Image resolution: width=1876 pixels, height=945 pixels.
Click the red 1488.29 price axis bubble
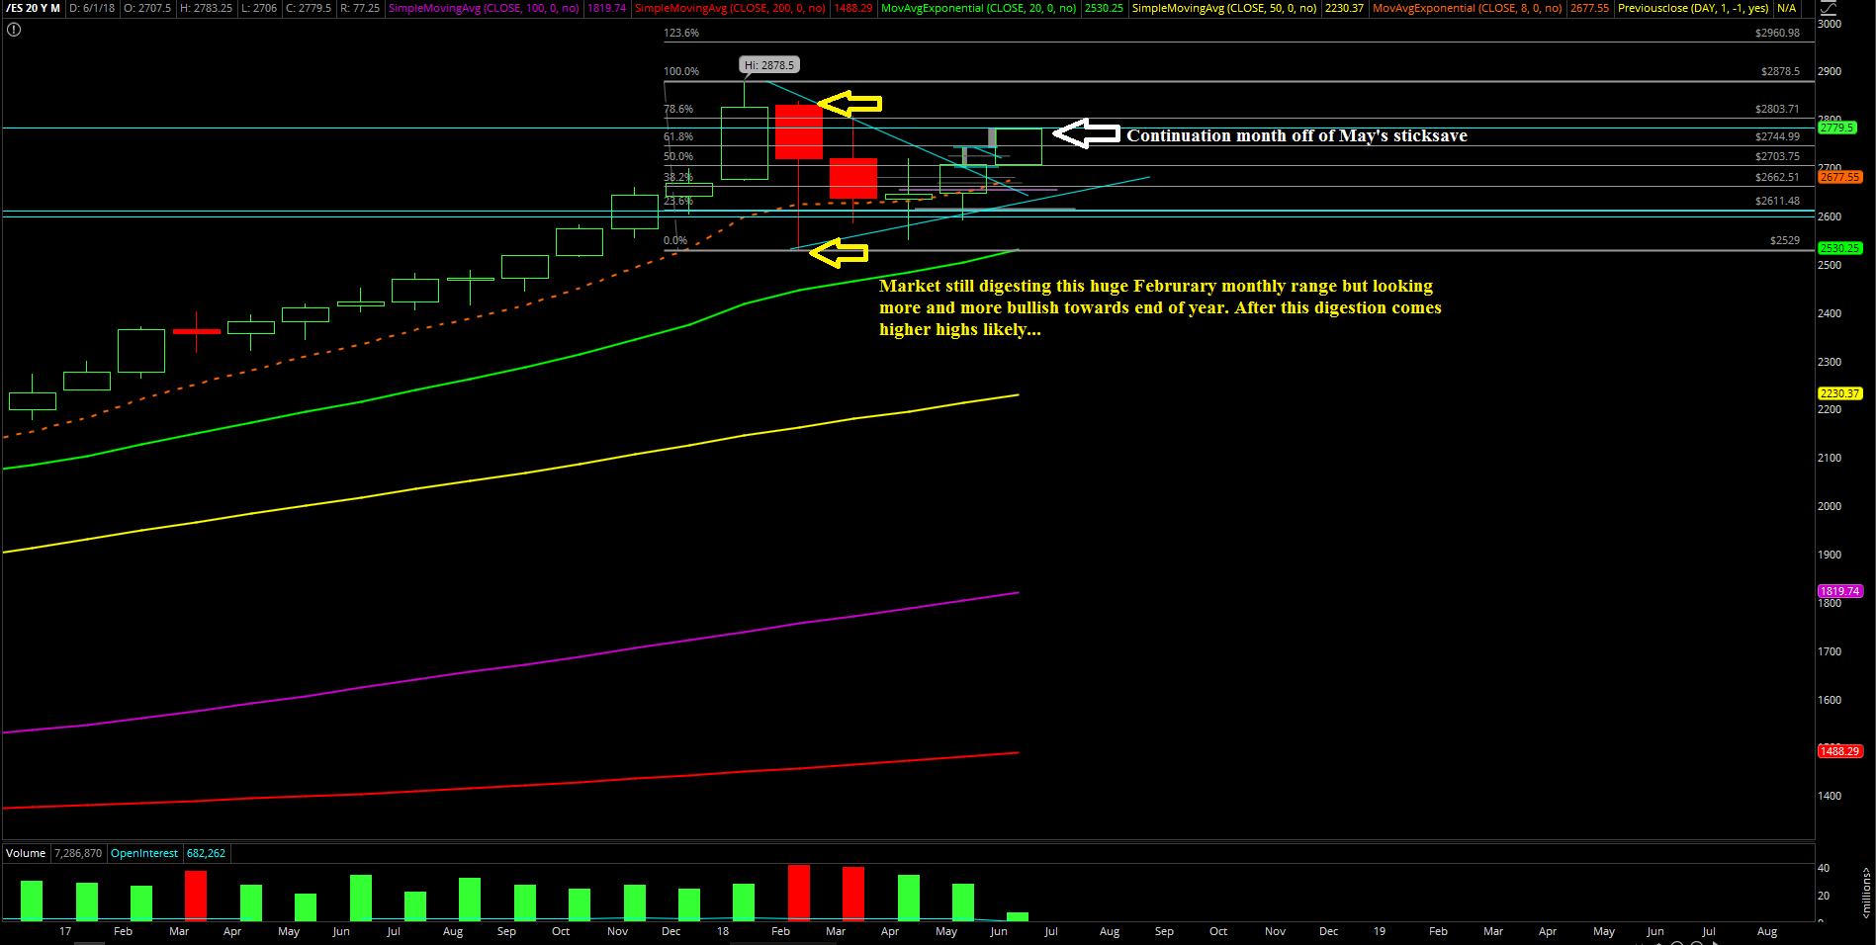coord(1839,751)
